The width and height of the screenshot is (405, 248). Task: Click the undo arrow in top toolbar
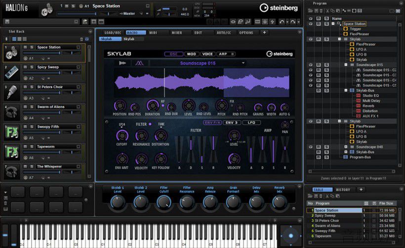pyautogui.click(x=282, y=22)
